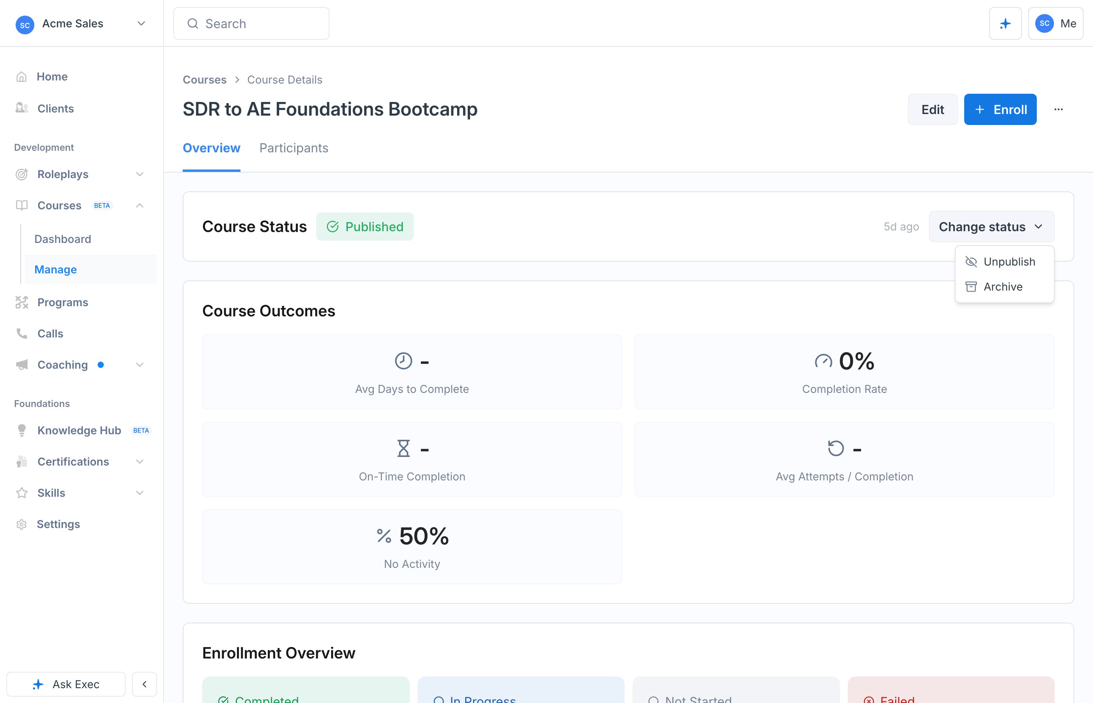Viewport: 1093px width, 703px height.
Task: Click the percent icon by No Activity
Action: click(x=384, y=535)
